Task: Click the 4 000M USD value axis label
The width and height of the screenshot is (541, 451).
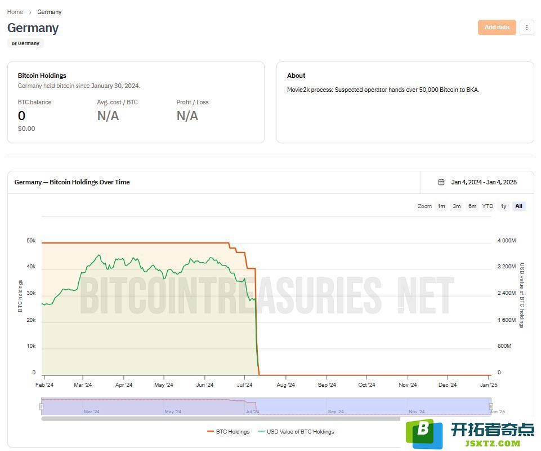Action: 507,241
